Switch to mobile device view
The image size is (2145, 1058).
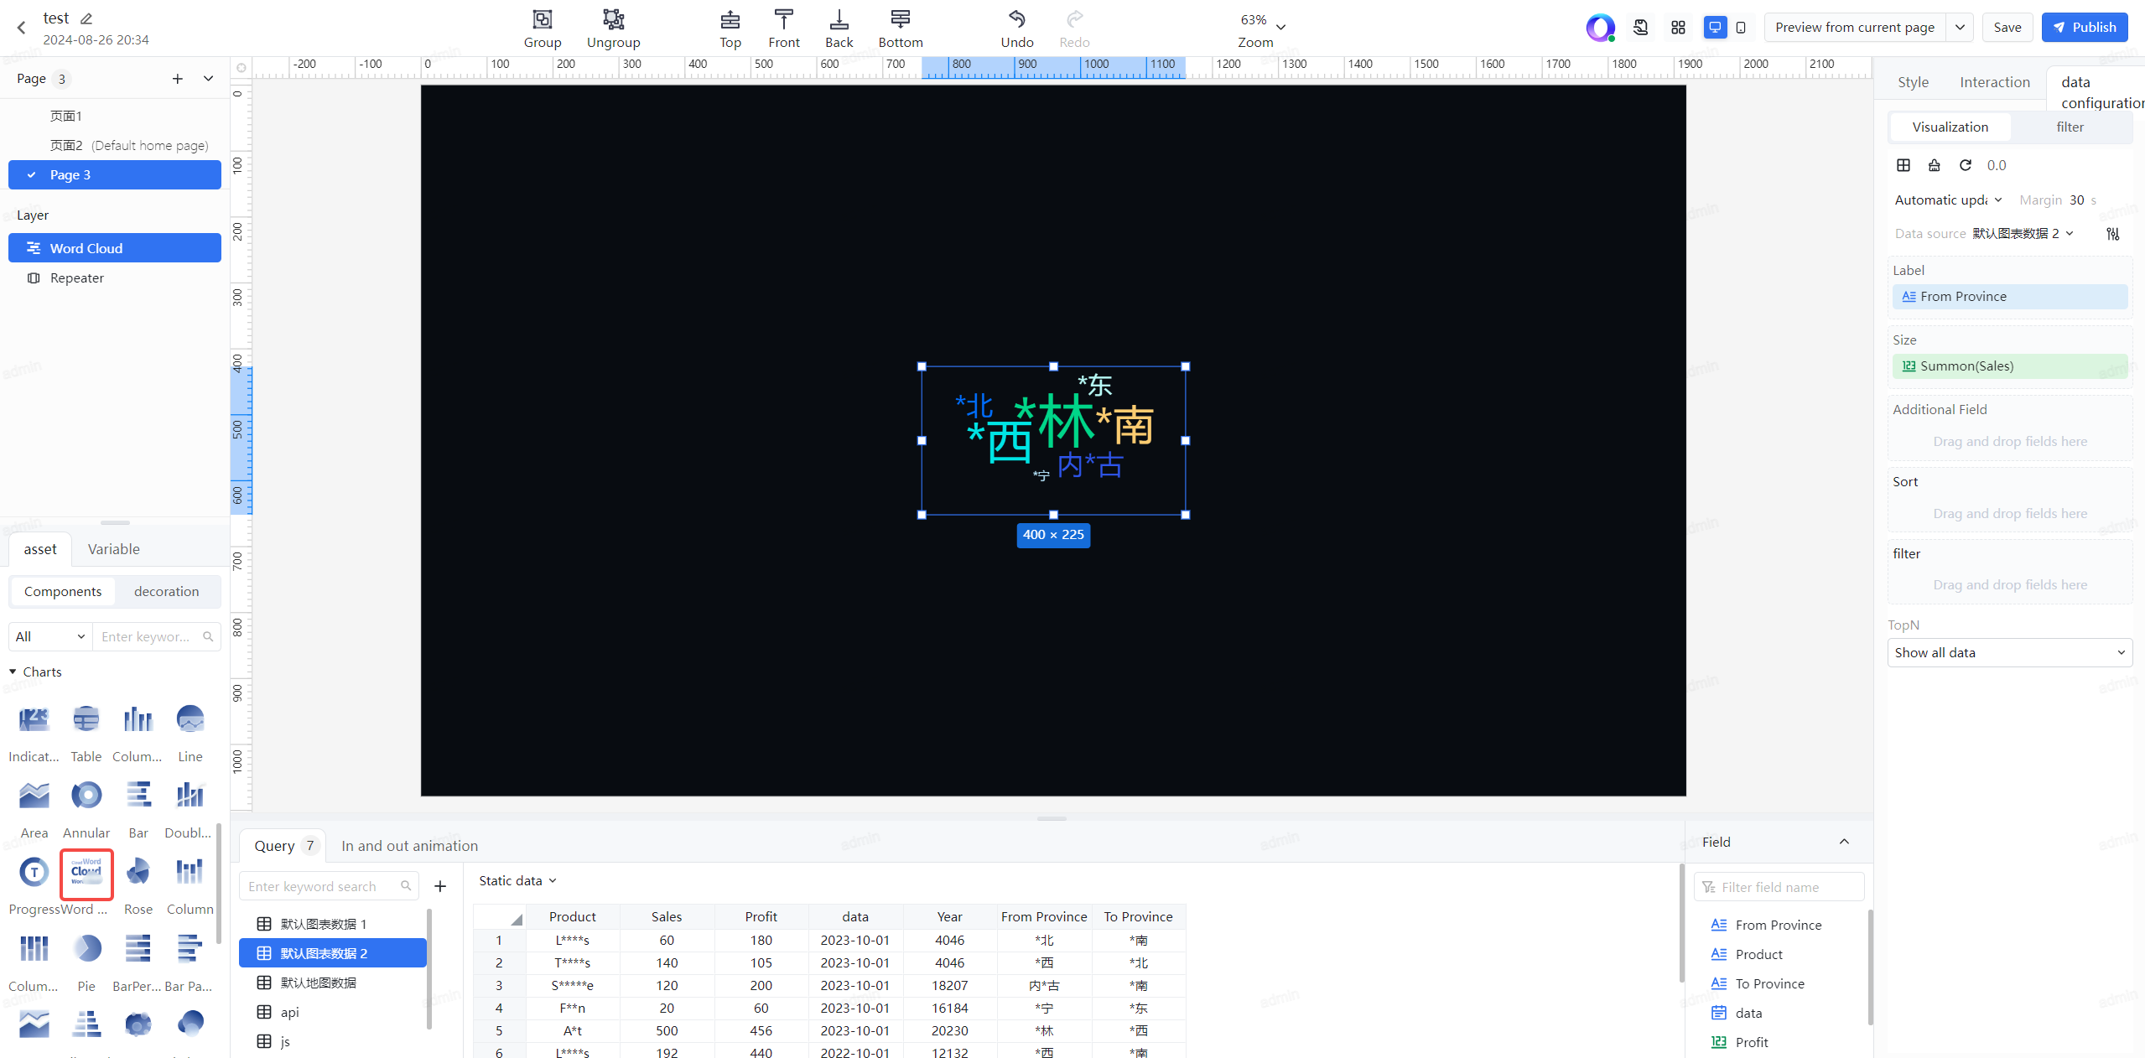[x=1741, y=28]
